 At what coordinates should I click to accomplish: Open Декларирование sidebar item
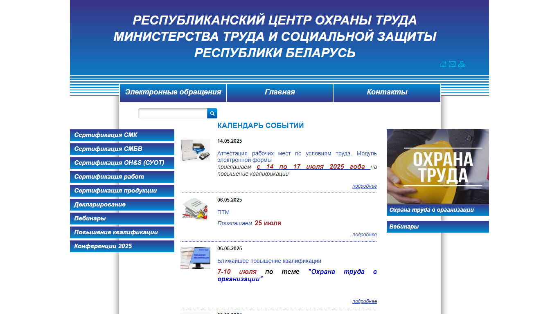click(122, 205)
